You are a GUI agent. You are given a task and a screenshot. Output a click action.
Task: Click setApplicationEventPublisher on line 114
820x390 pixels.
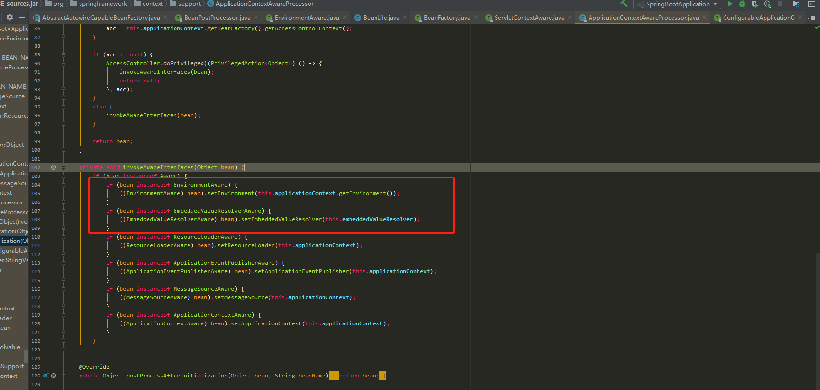click(301, 271)
